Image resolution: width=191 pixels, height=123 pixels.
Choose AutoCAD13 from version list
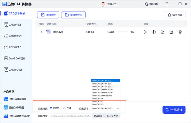tap(106, 101)
